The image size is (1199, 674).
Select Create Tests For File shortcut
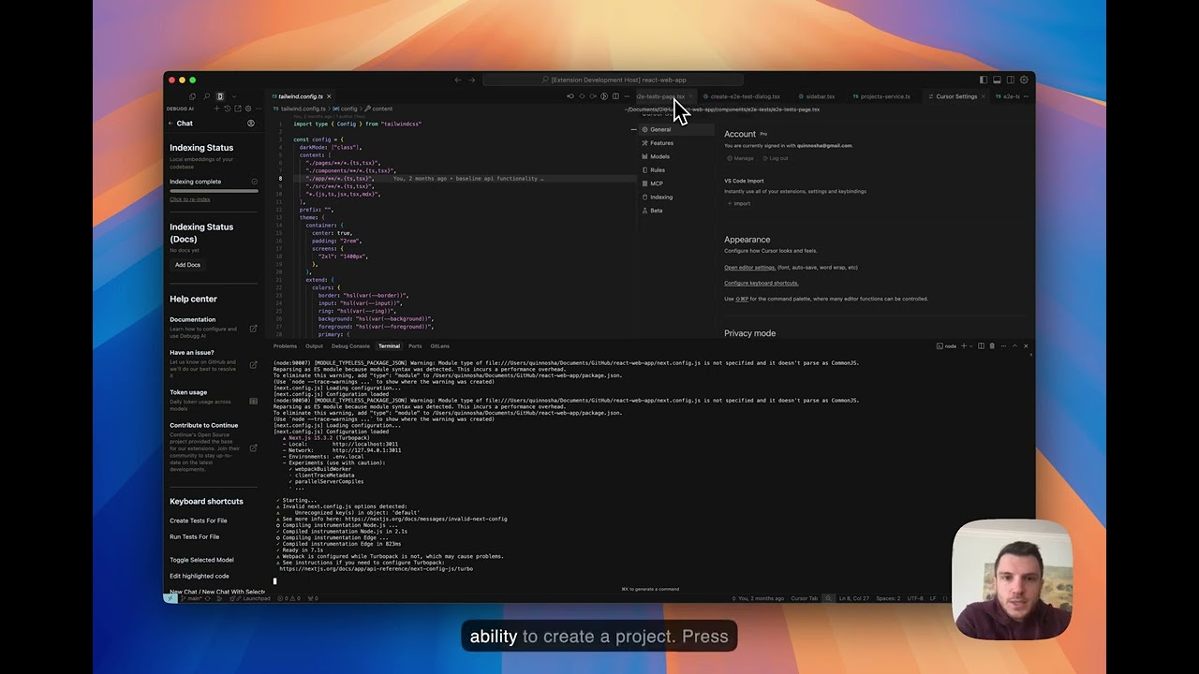[x=199, y=520]
